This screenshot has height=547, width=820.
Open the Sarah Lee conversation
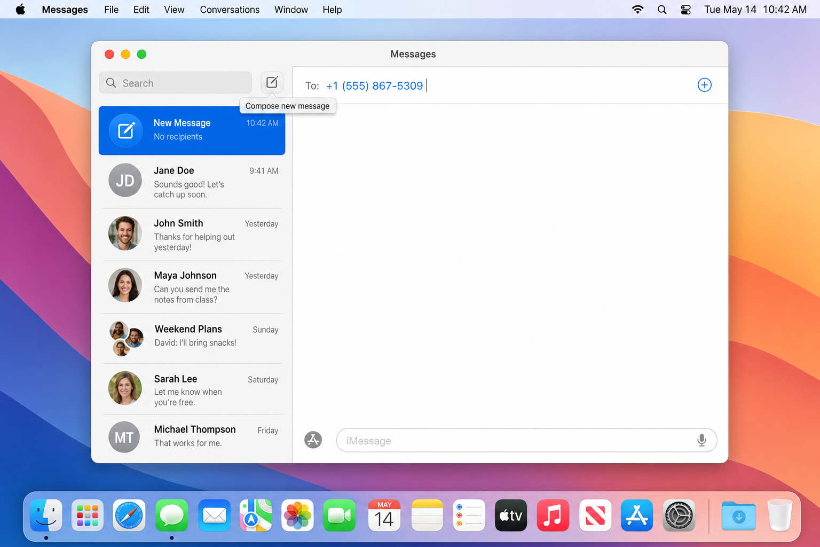click(192, 389)
